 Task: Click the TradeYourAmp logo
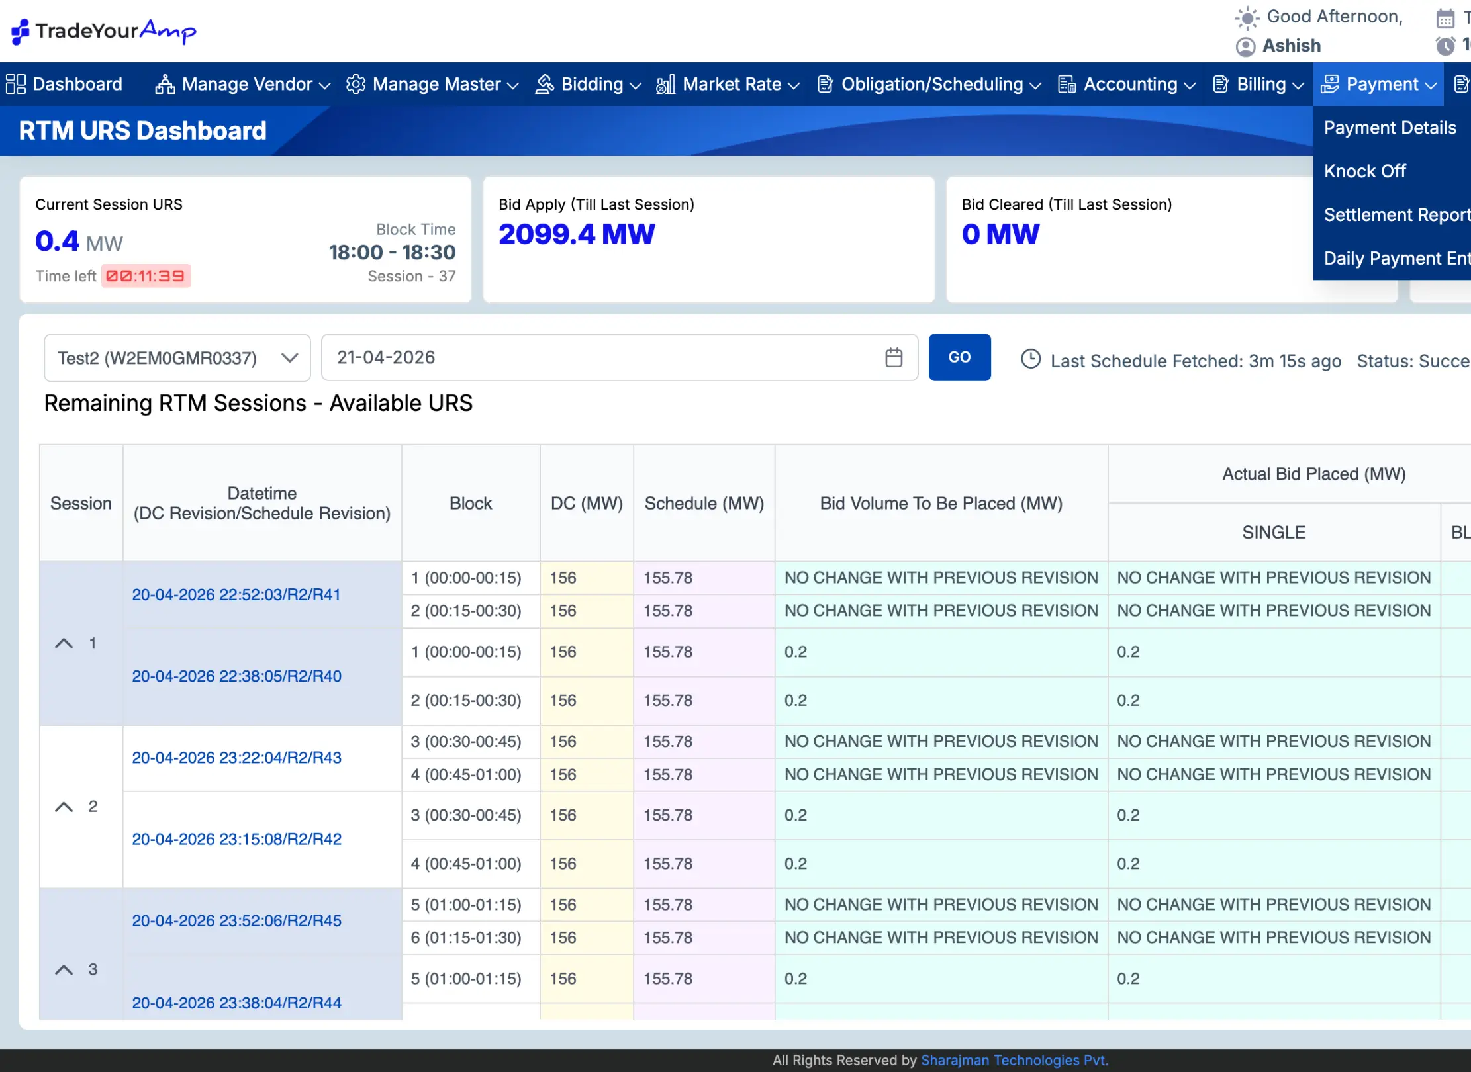pos(104,31)
